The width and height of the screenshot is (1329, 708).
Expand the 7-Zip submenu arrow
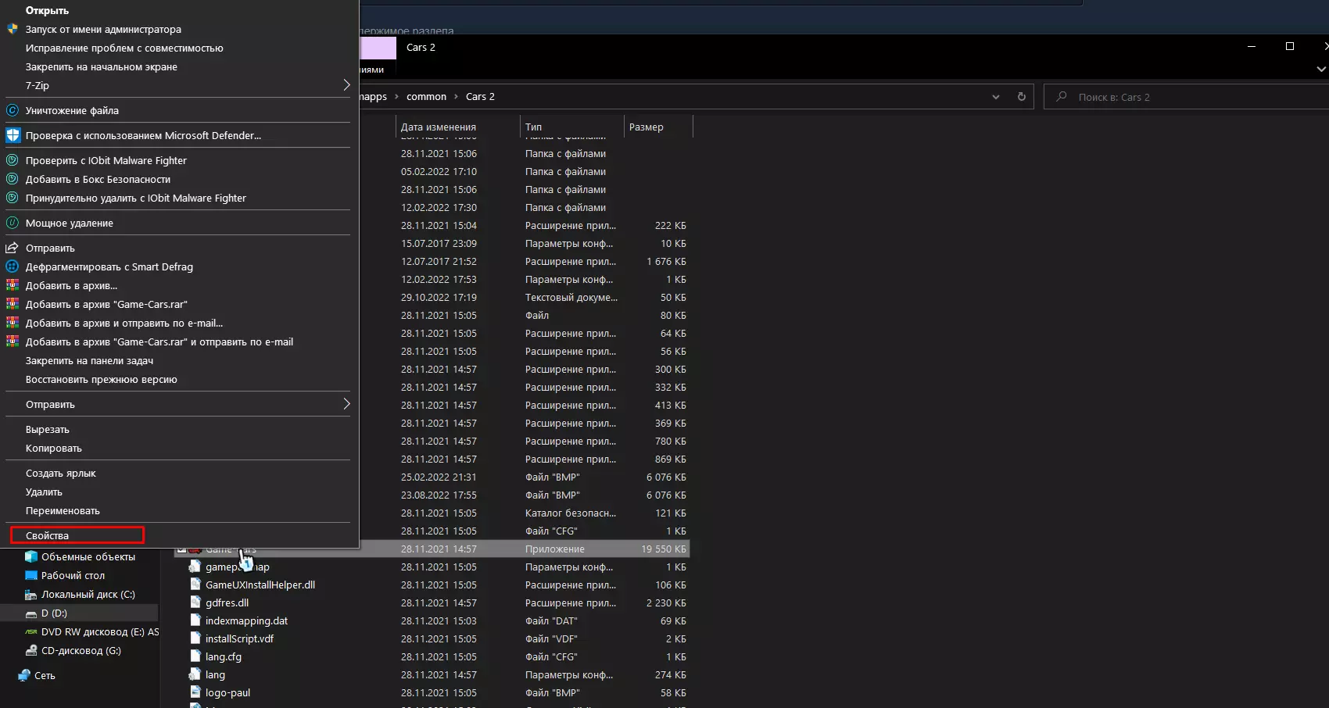346,85
